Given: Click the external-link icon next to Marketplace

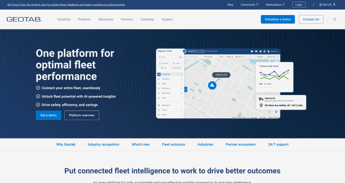Looking at the screenshot, I should click(x=283, y=4).
